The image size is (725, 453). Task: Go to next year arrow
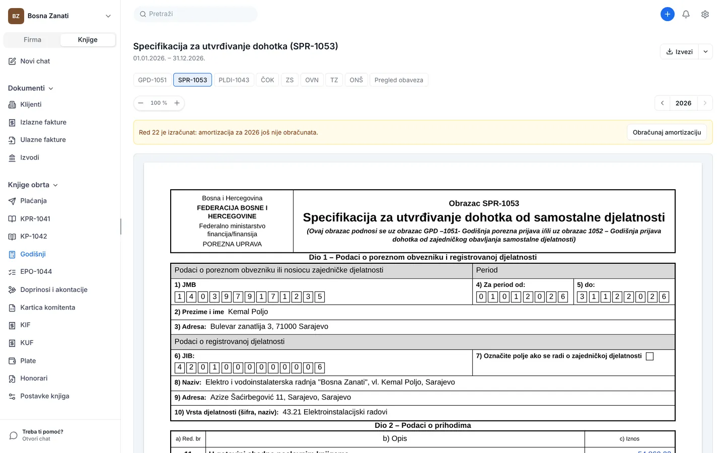705,103
